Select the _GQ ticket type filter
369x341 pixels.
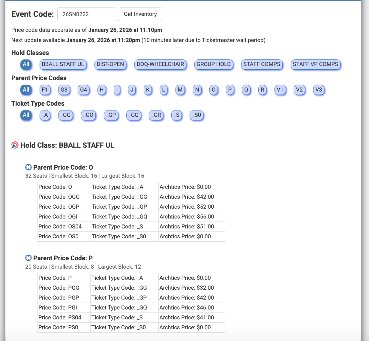point(133,115)
